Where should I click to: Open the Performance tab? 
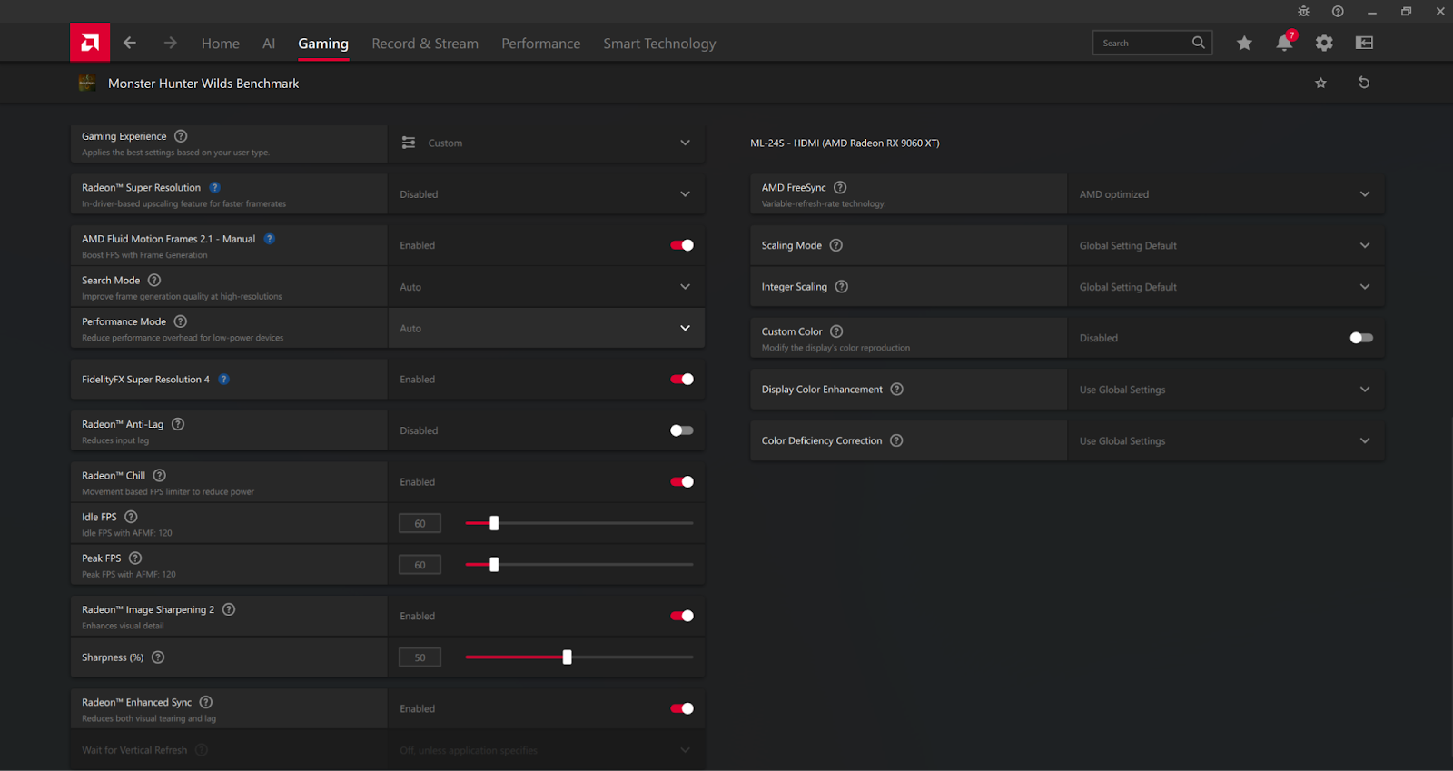tap(541, 44)
